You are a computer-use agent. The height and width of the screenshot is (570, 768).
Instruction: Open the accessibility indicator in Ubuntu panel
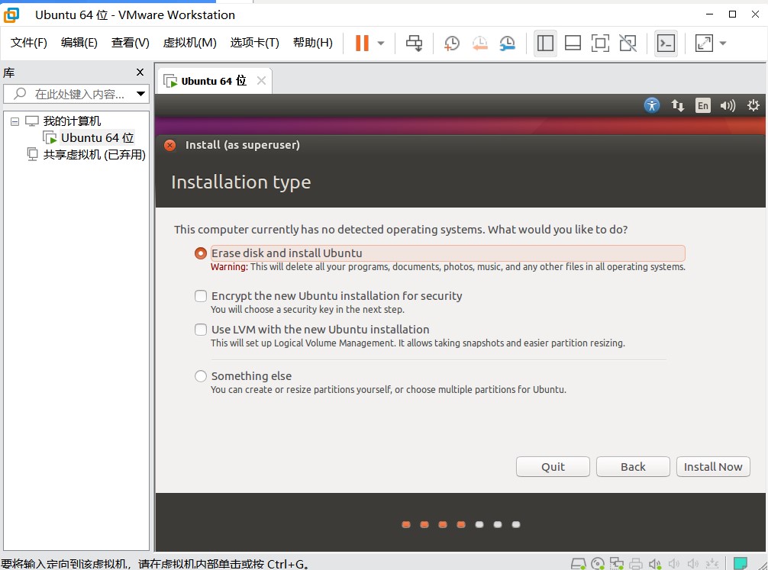(651, 106)
